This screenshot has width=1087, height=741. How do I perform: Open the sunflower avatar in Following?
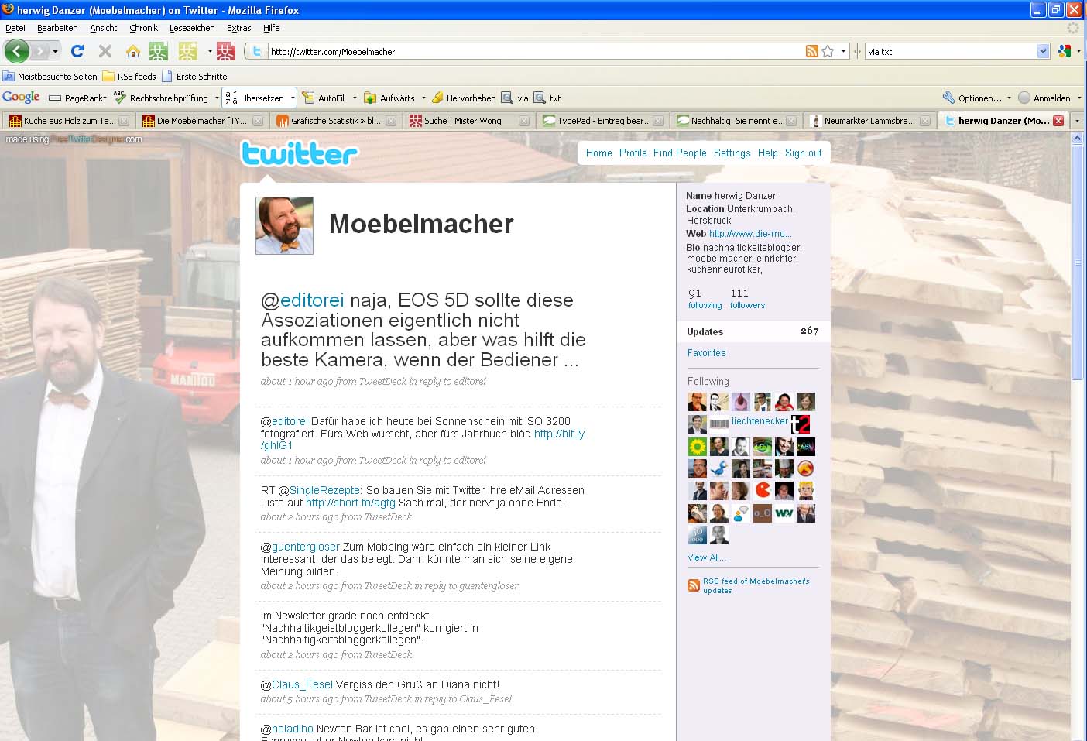(x=697, y=447)
